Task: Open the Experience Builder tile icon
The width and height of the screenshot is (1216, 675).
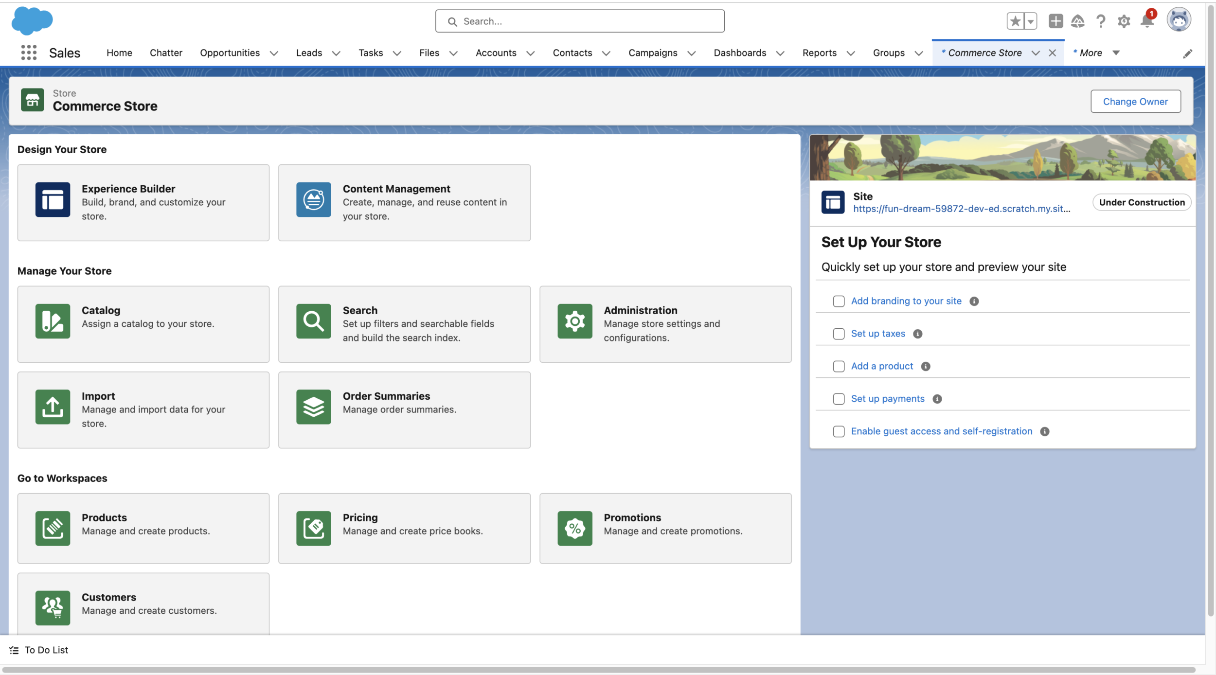Action: pyautogui.click(x=53, y=199)
